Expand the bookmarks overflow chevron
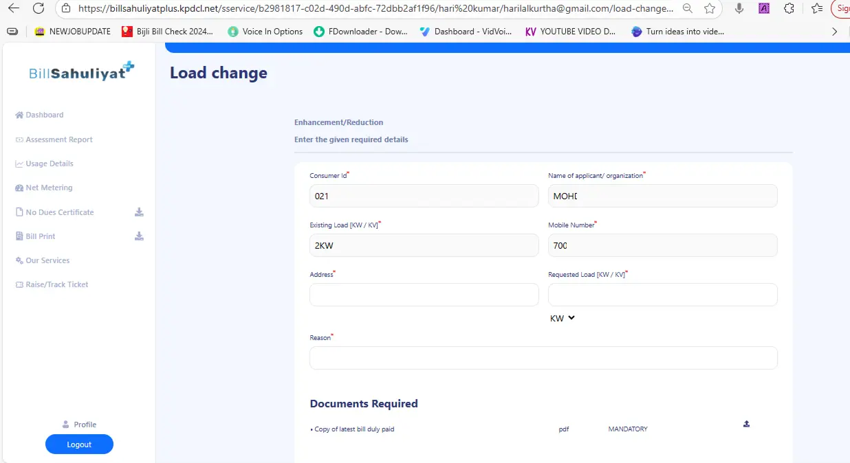Viewport: 850px width, 463px height. (835, 32)
